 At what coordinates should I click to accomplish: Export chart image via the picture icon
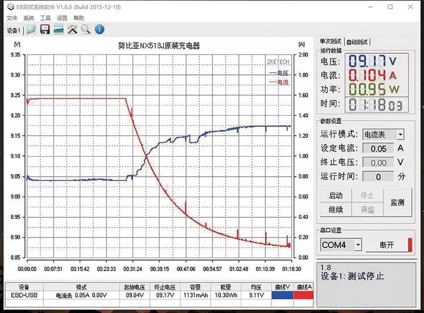(58, 29)
